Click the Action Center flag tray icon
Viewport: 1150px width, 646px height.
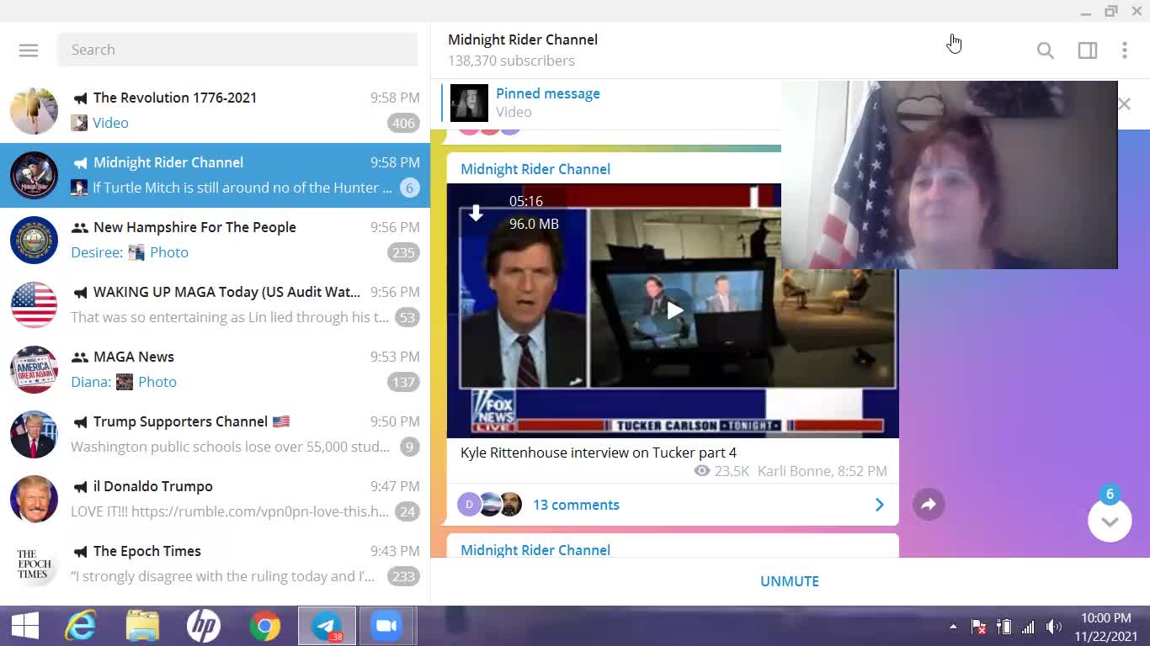click(978, 627)
